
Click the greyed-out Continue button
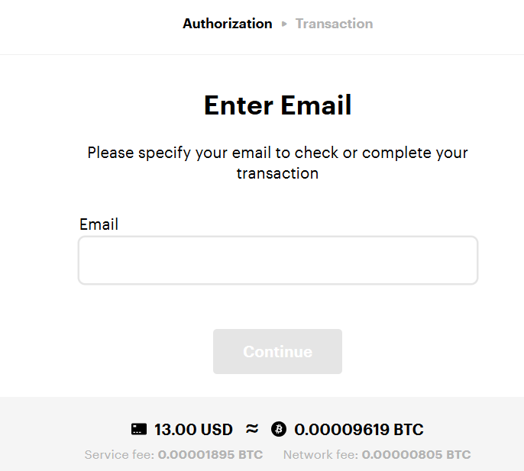[x=277, y=351]
